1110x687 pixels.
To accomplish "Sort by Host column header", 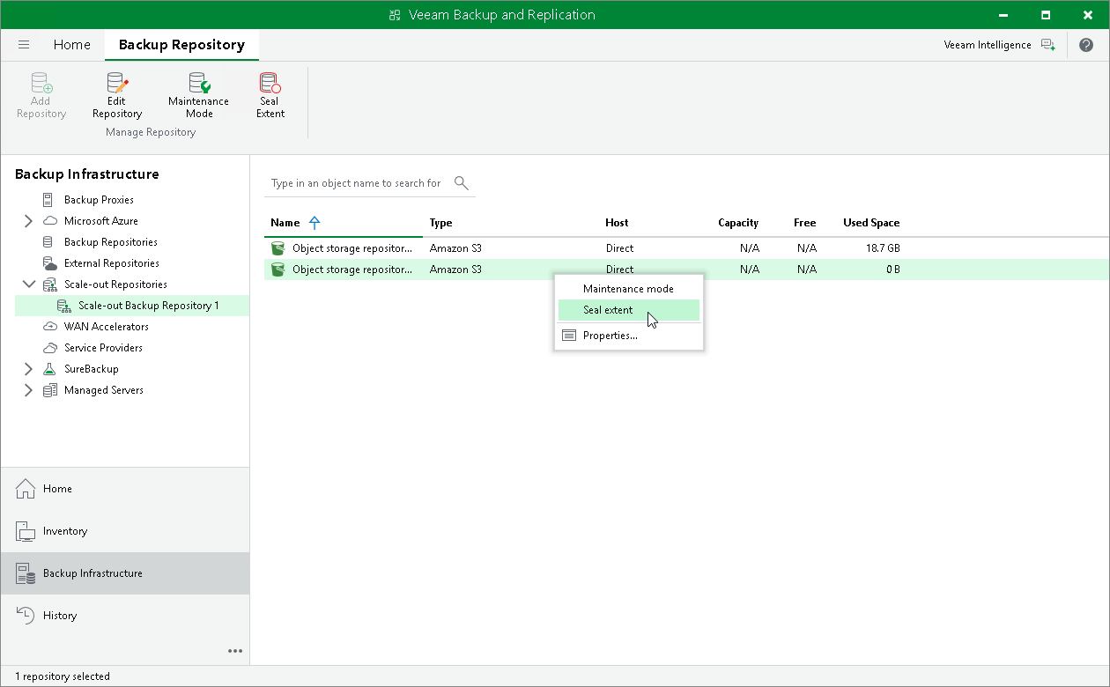I will [617, 223].
